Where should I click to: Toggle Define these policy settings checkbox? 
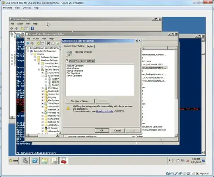(67, 61)
